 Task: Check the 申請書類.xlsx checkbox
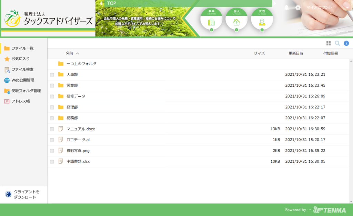(x=52, y=162)
